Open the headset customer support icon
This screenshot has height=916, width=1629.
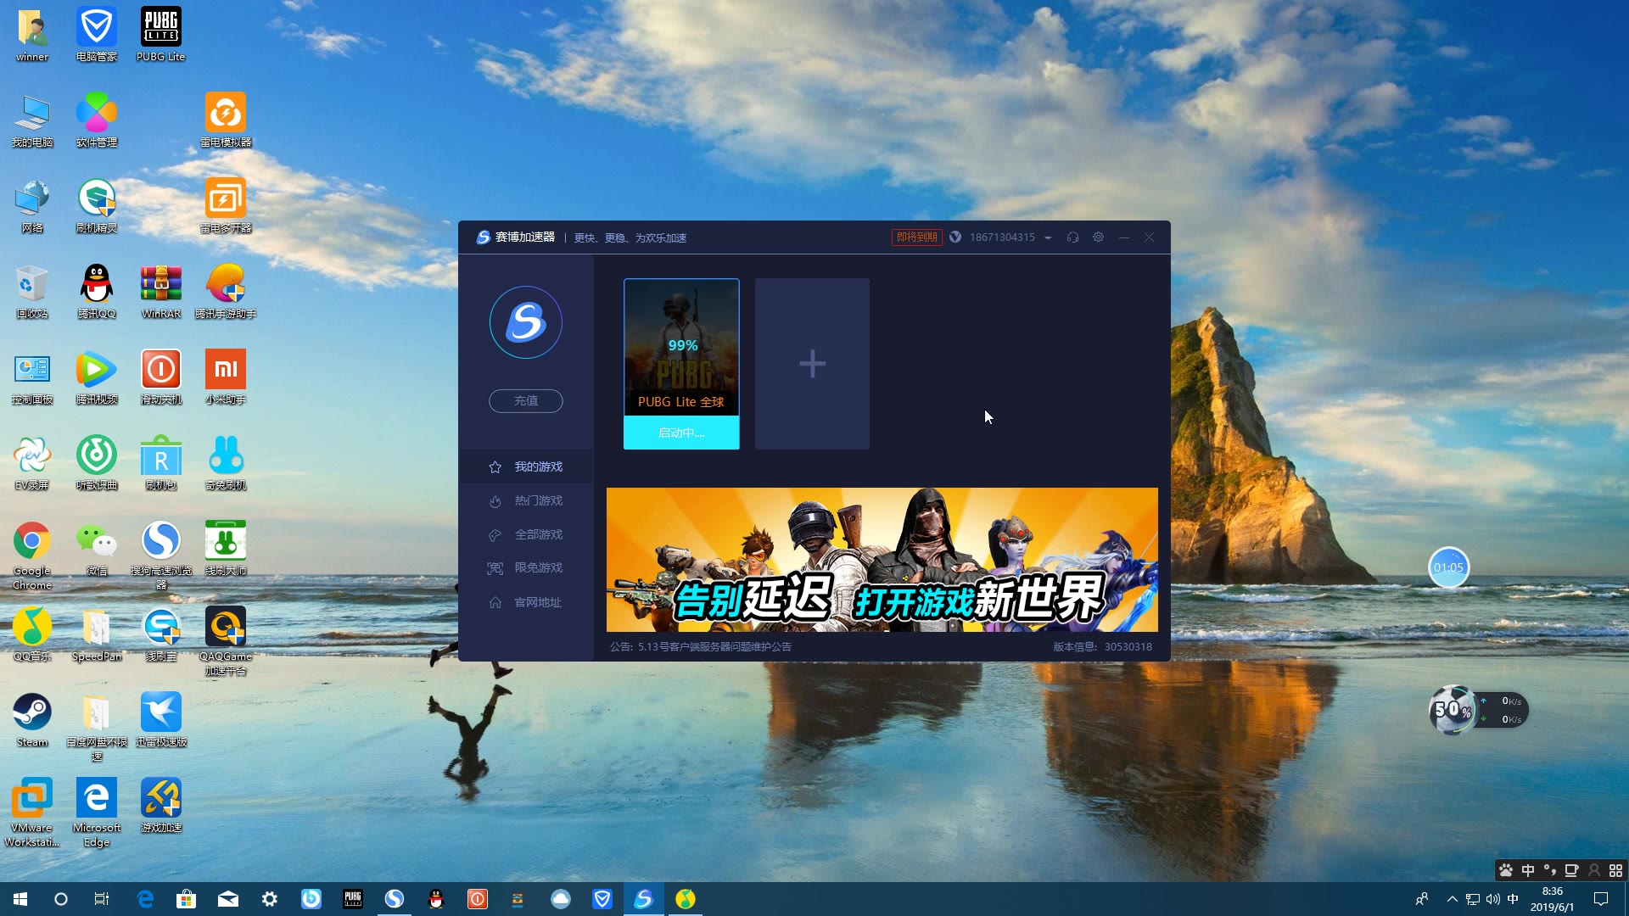click(1072, 237)
